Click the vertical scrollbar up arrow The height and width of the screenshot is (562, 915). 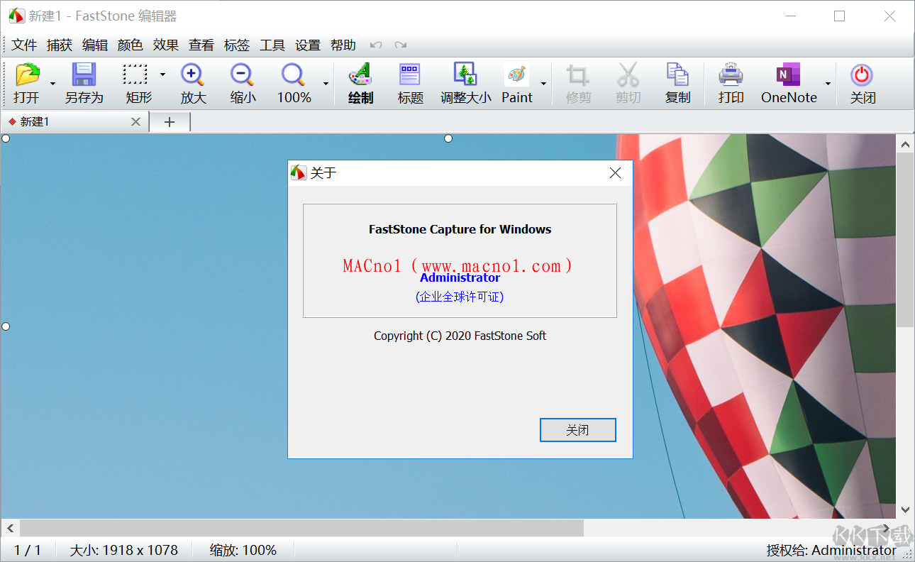point(905,144)
